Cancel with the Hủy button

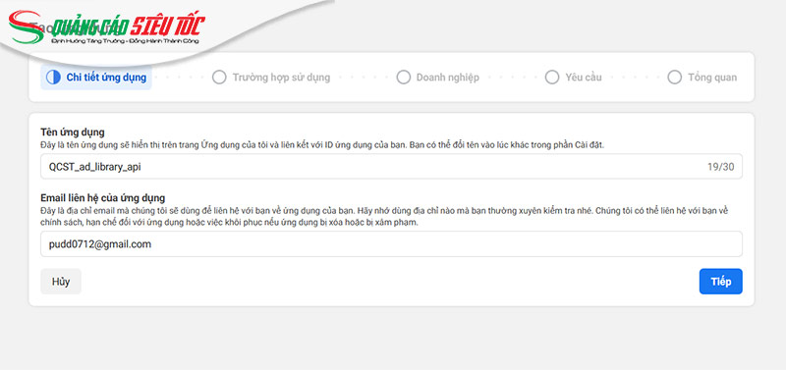(x=61, y=282)
